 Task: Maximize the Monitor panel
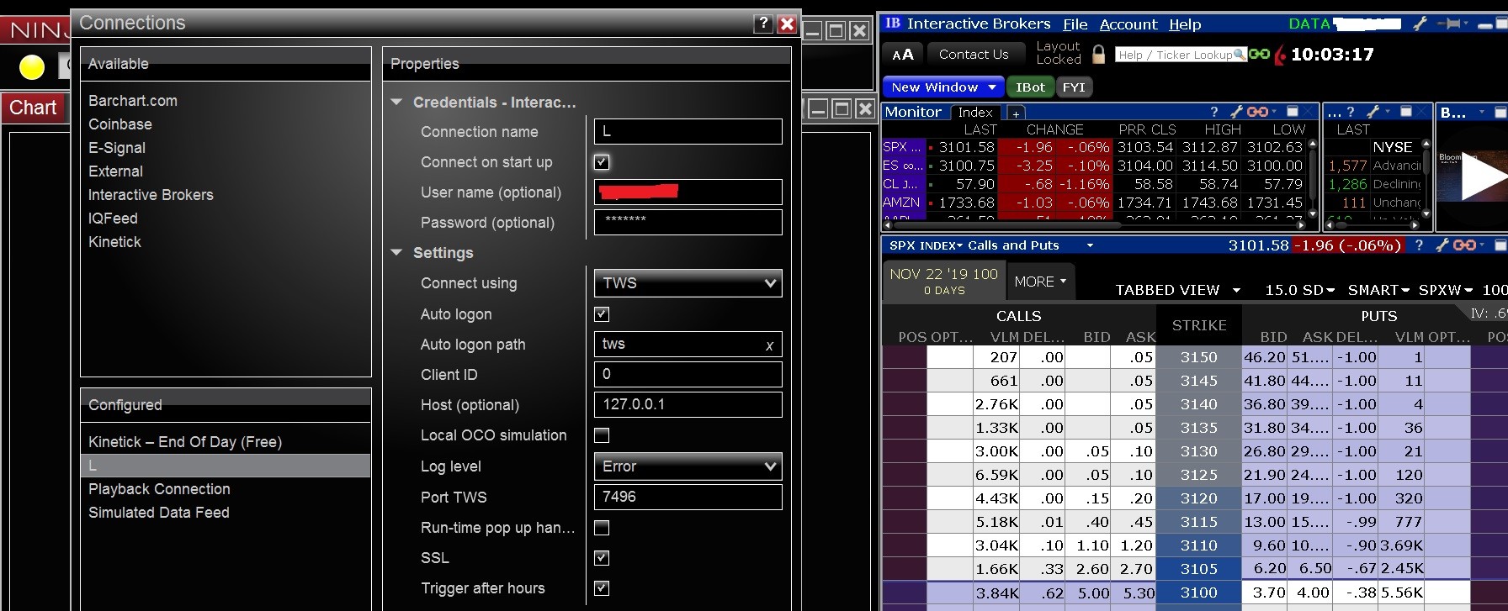[x=1293, y=112]
